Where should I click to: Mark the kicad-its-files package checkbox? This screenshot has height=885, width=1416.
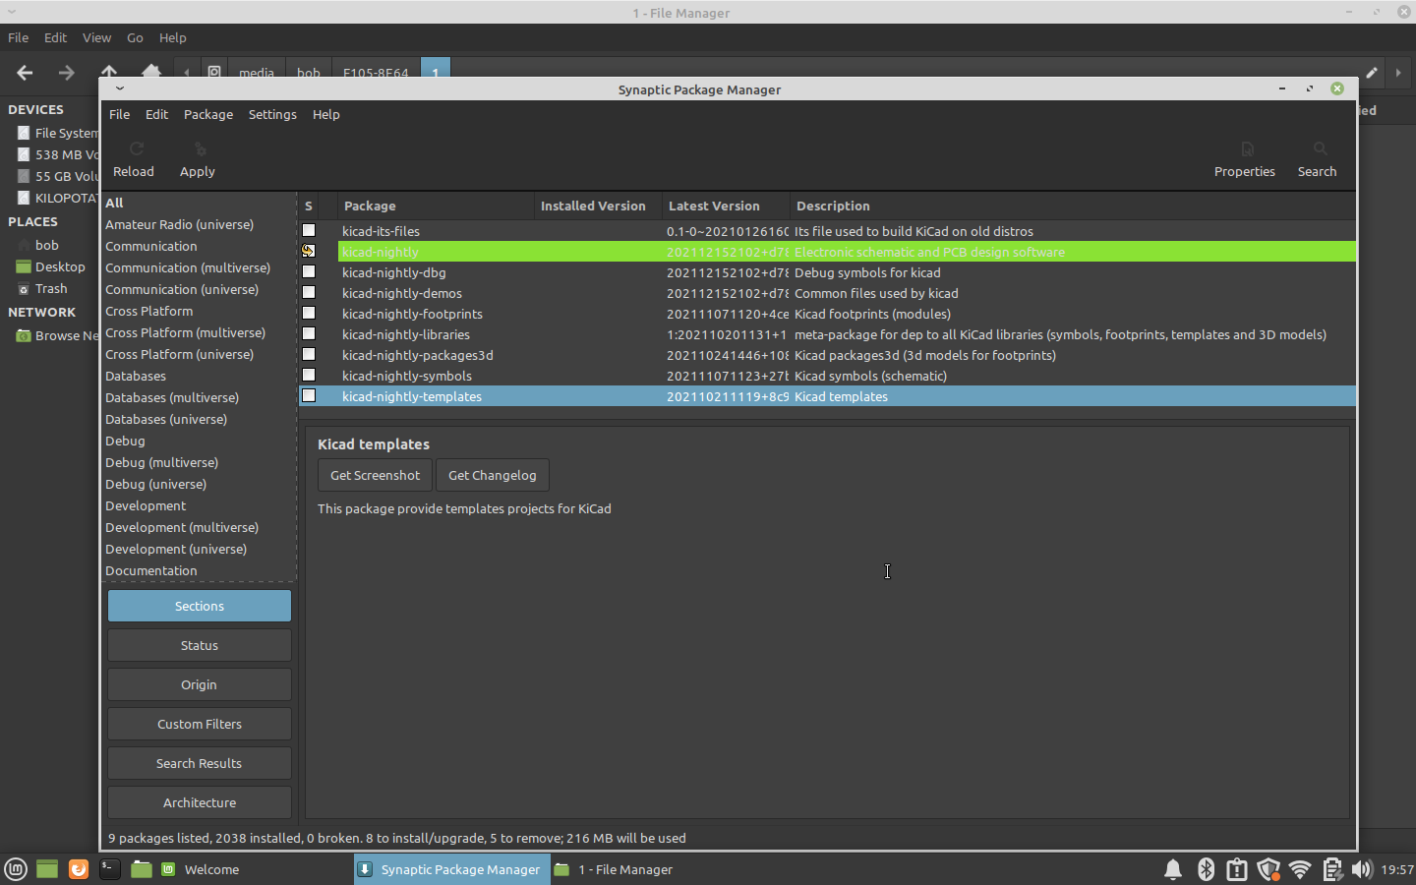(x=309, y=230)
